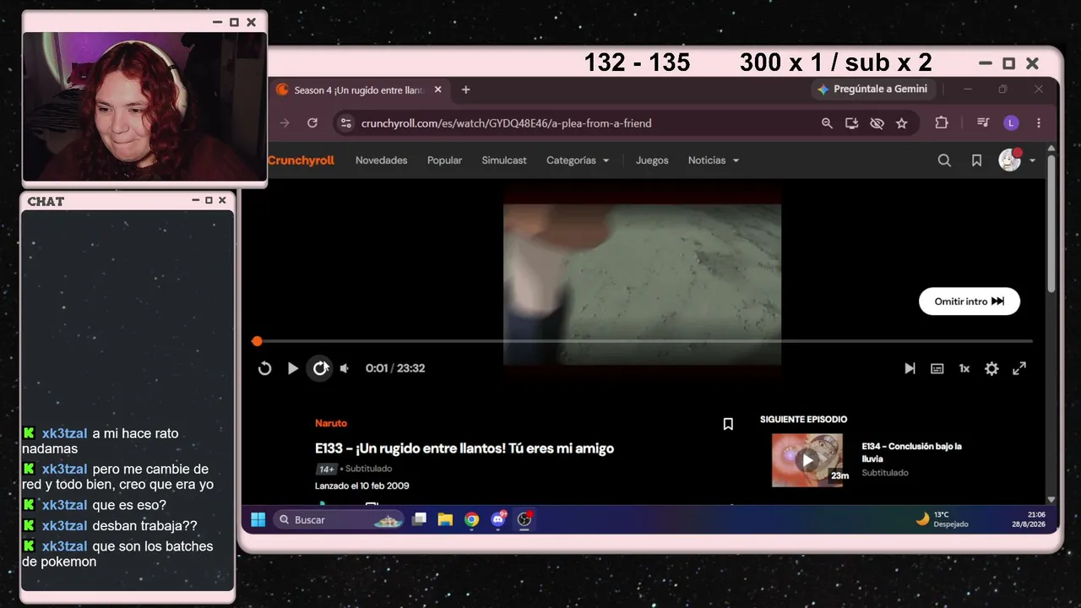
Task: Click 'Lanzado el 10 feb 2009' text
Action: click(x=362, y=486)
